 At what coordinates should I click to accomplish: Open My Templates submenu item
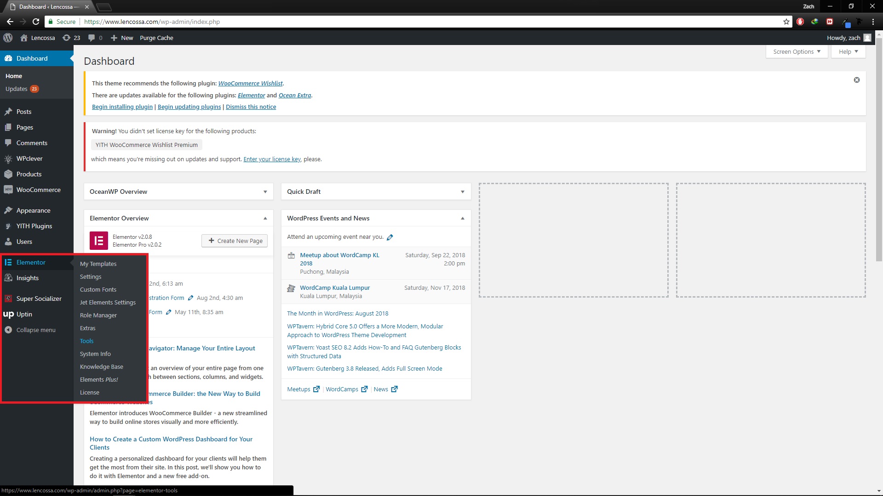(x=98, y=264)
